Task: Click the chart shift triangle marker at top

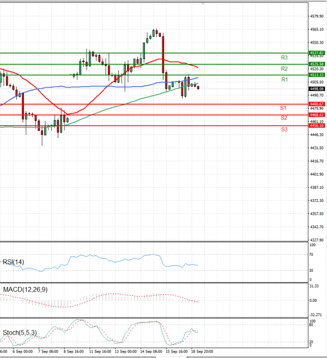Action: pyautogui.click(x=204, y=4)
